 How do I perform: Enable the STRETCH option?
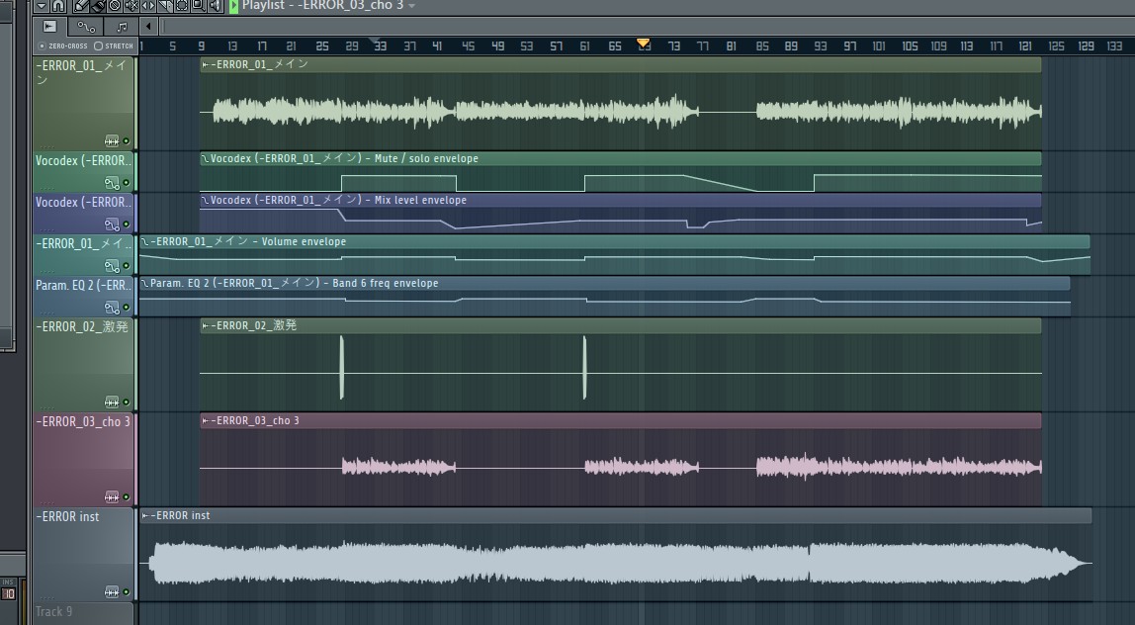(x=114, y=45)
